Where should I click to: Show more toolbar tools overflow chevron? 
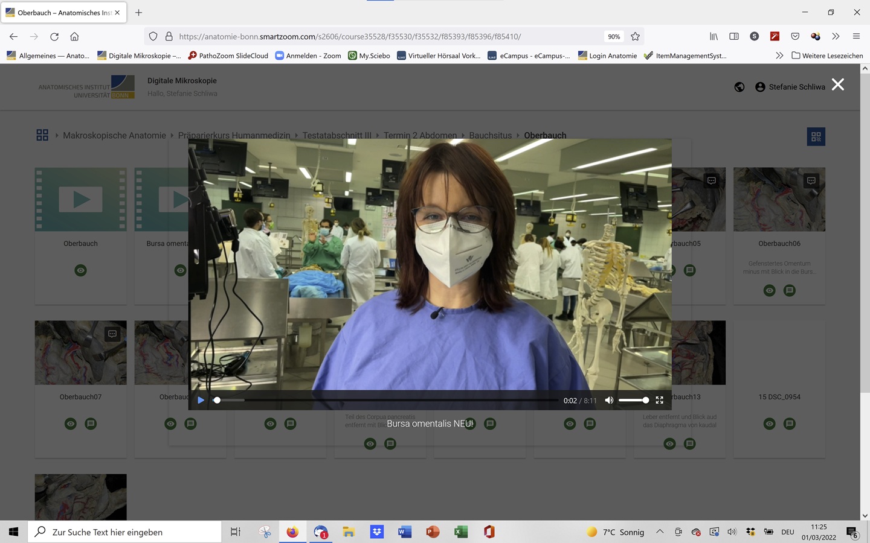pyautogui.click(x=836, y=36)
